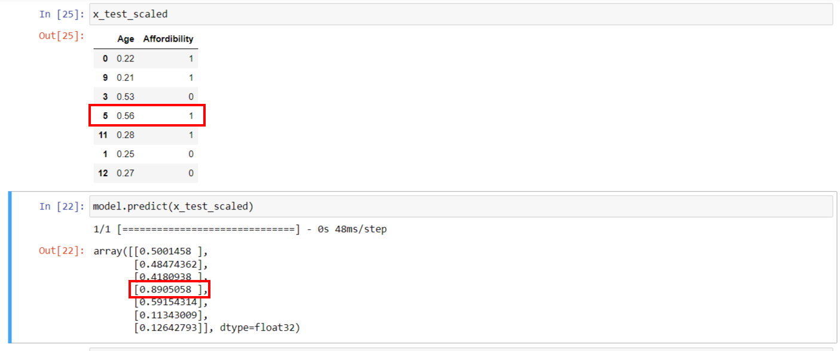Viewport: 840px width, 351px height.
Task: Click the Out[25] output prompt
Action: pyautogui.click(x=60, y=35)
